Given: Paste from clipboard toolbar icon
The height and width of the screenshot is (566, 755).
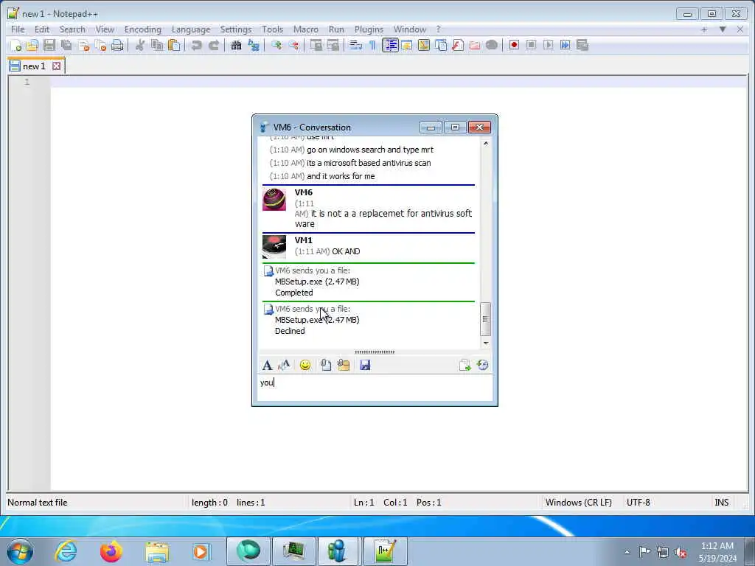Looking at the screenshot, I should pos(174,45).
